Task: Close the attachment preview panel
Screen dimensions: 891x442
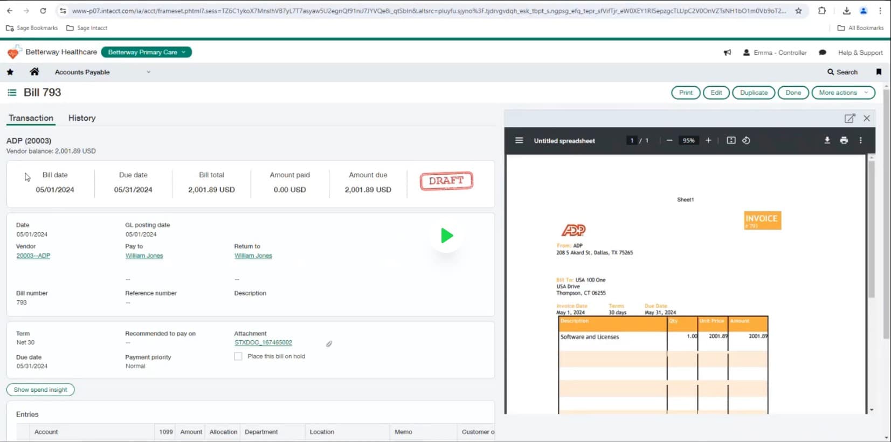Action: pyautogui.click(x=867, y=118)
